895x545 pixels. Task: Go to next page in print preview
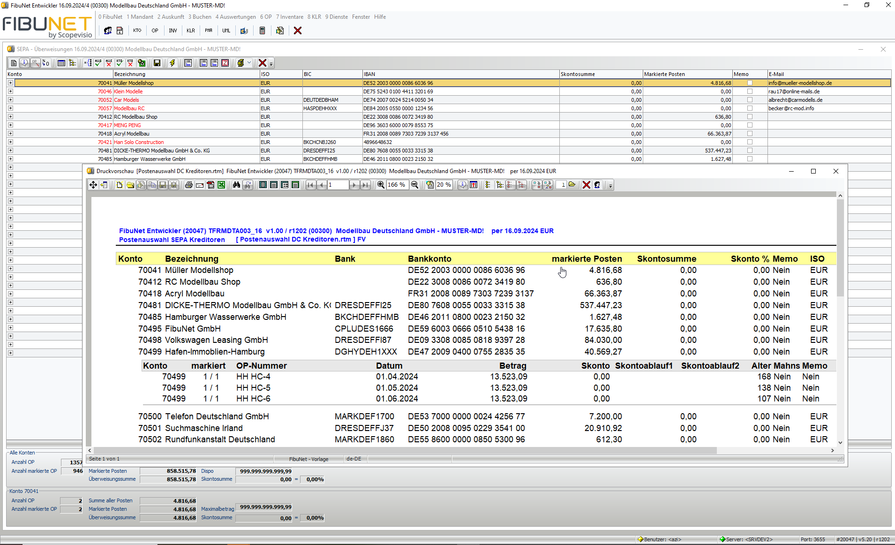click(354, 185)
